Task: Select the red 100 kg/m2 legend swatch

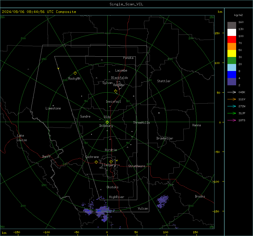Action: [x=232, y=40]
